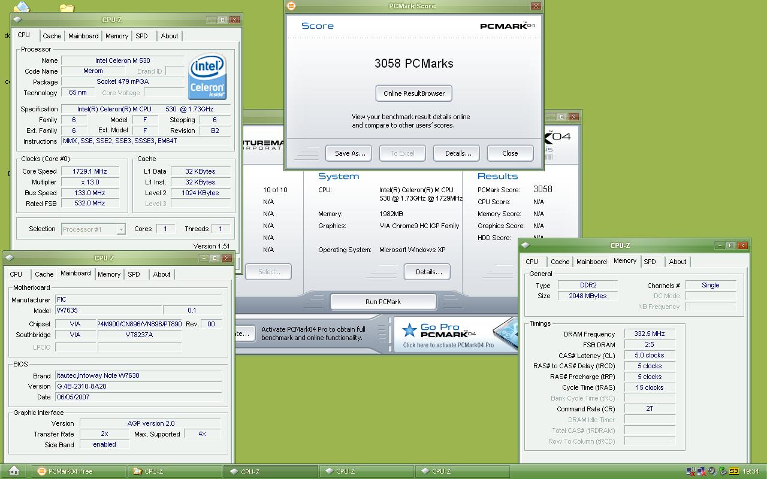Click the BIOS version G.4B-2310-8A20
Image resolution: width=767 pixels, height=479 pixels.
[138, 386]
